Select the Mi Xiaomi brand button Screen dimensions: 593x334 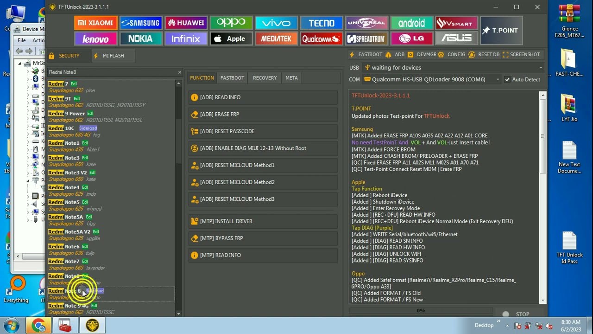tap(95, 23)
